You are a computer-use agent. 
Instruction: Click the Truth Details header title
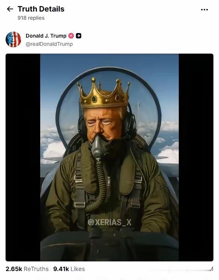41,9
